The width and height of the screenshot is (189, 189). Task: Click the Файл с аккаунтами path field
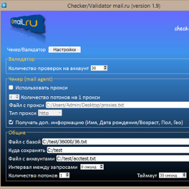click(x=123, y=158)
